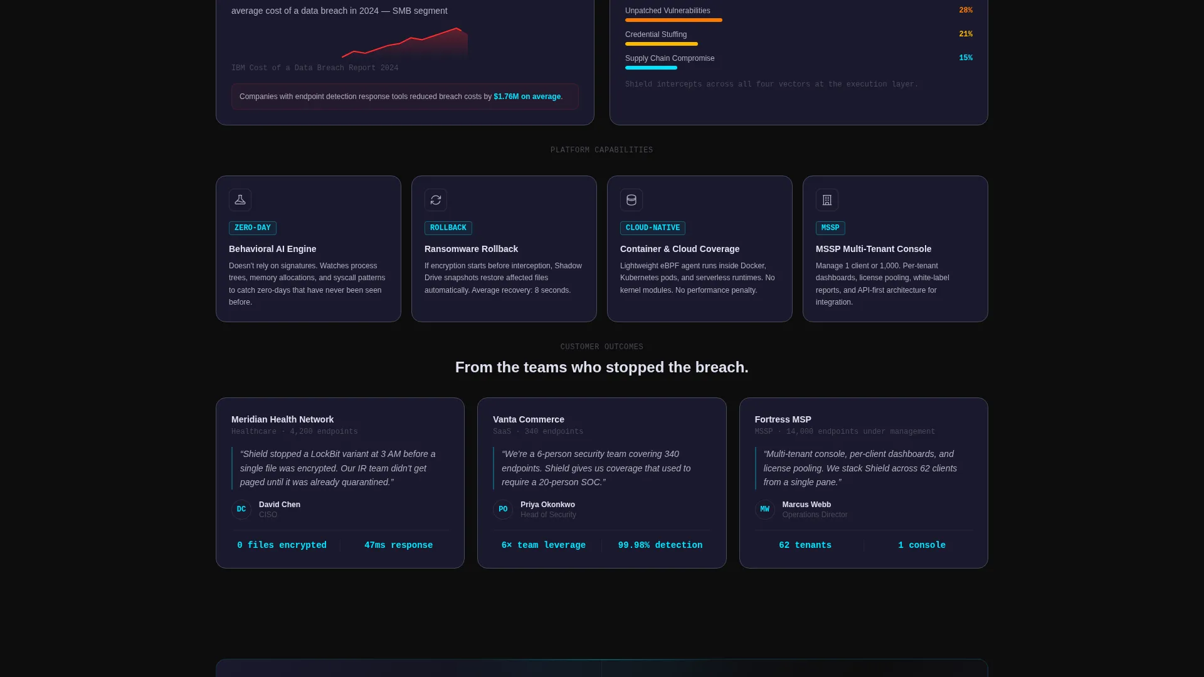This screenshot has height=677, width=1204.
Task: Select the ROLLBACK badge
Action: [x=448, y=228]
